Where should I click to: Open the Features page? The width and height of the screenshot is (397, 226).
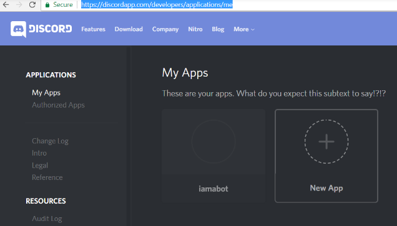point(93,29)
